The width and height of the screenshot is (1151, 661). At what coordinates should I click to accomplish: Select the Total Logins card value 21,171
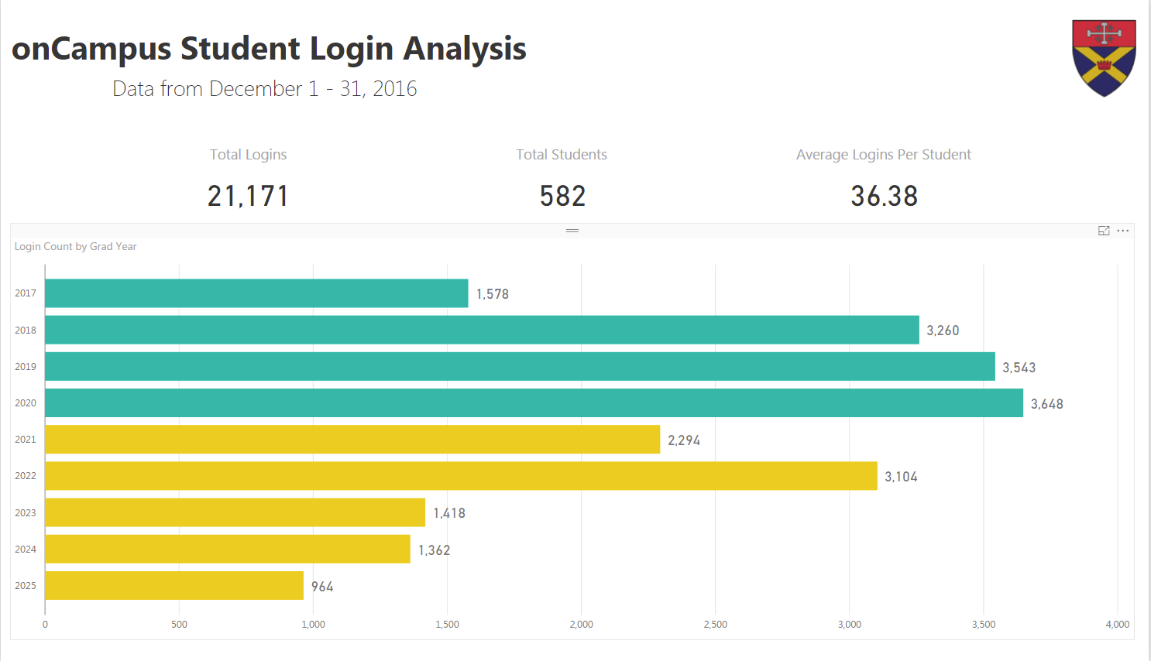click(248, 196)
